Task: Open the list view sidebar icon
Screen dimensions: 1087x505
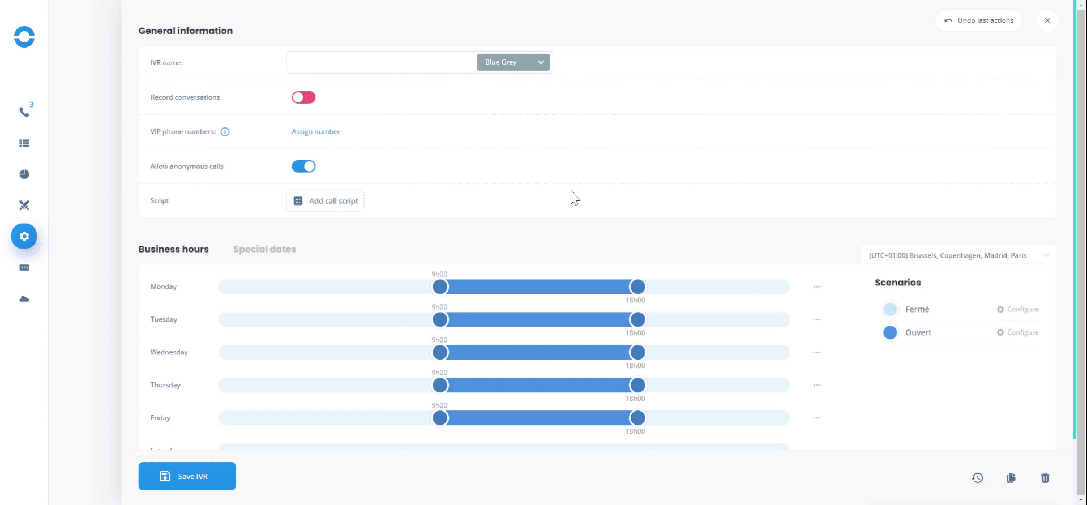Action: coord(24,143)
